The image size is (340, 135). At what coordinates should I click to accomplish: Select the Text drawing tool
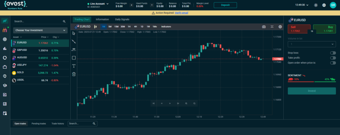pyautogui.click(x=74, y=66)
